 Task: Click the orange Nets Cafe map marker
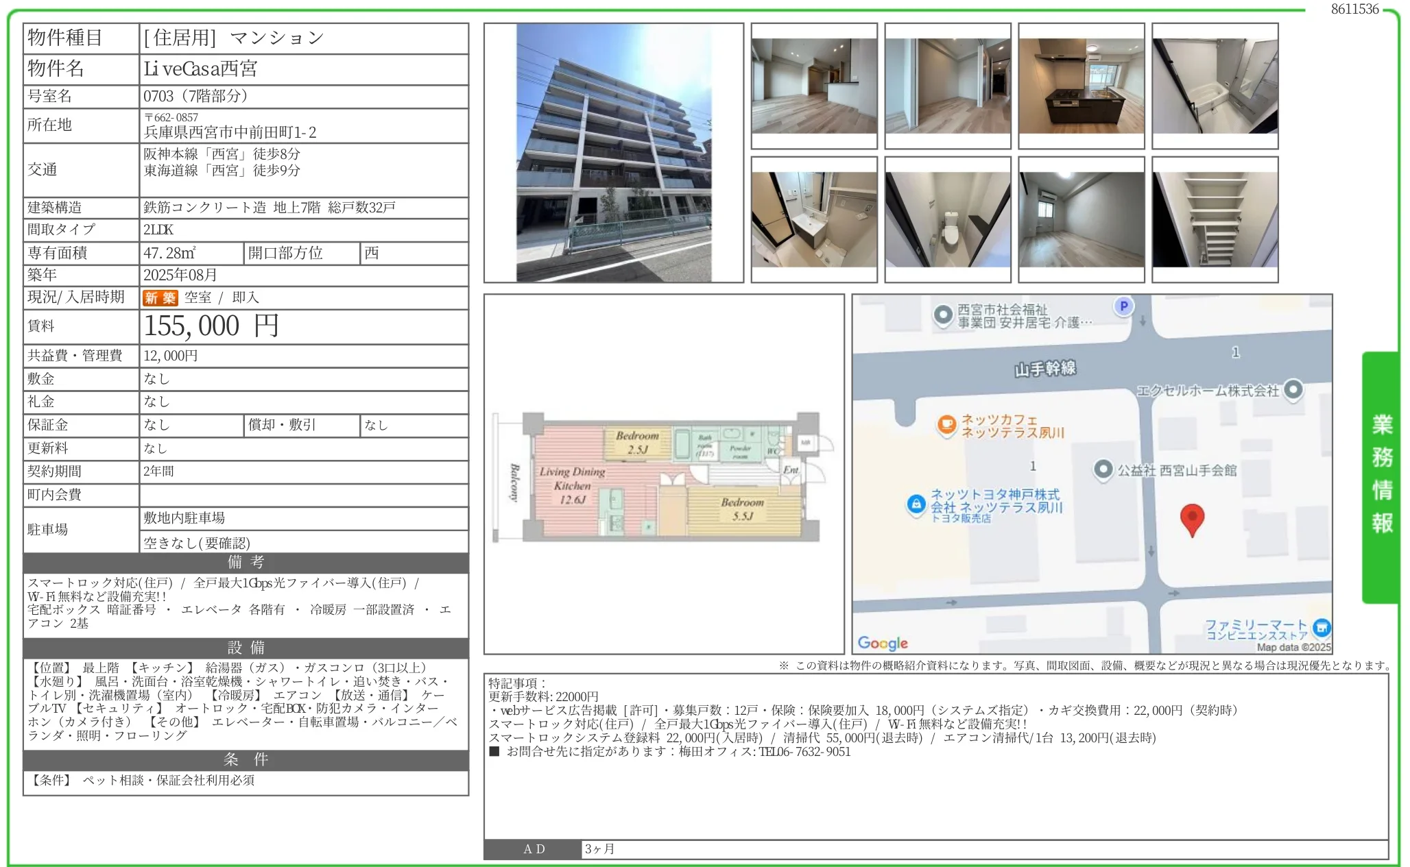pos(946,425)
